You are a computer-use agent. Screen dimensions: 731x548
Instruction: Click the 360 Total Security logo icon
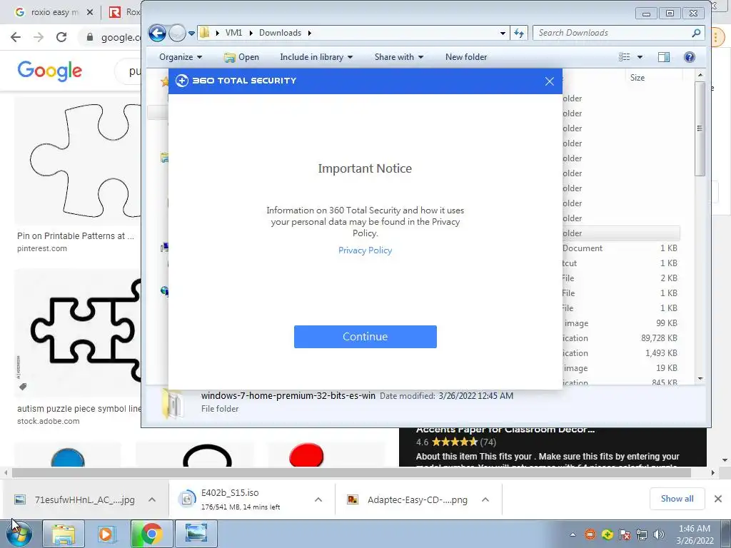pyautogui.click(x=182, y=81)
